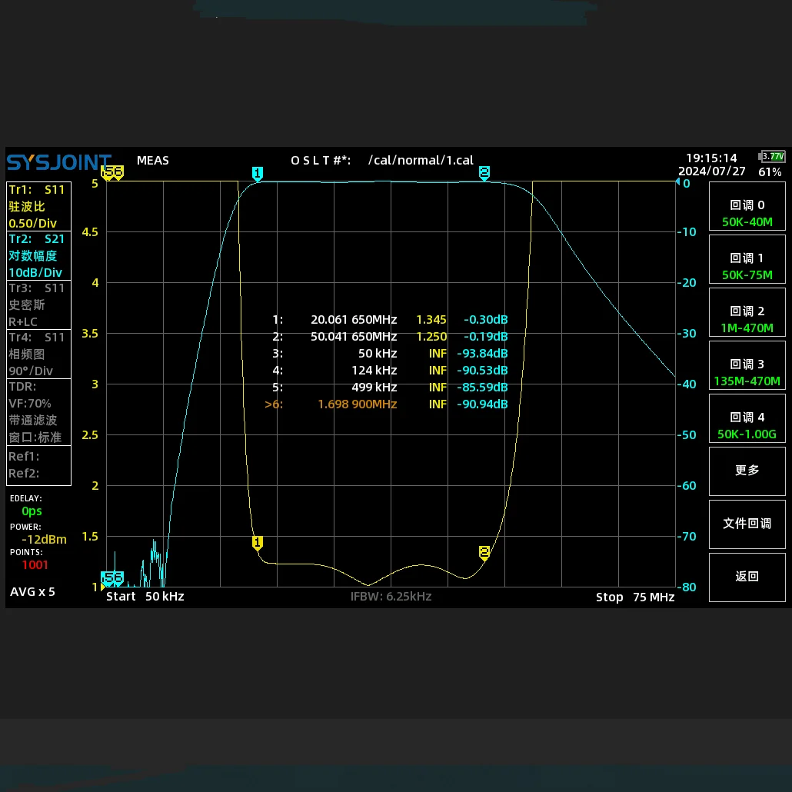Click the SYSJOINT logo
The width and height of the screenshot is (792, 792).
pyautogui.click(x=59, y=162)
